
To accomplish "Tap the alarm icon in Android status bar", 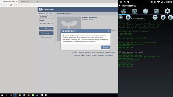I will 155,2.
